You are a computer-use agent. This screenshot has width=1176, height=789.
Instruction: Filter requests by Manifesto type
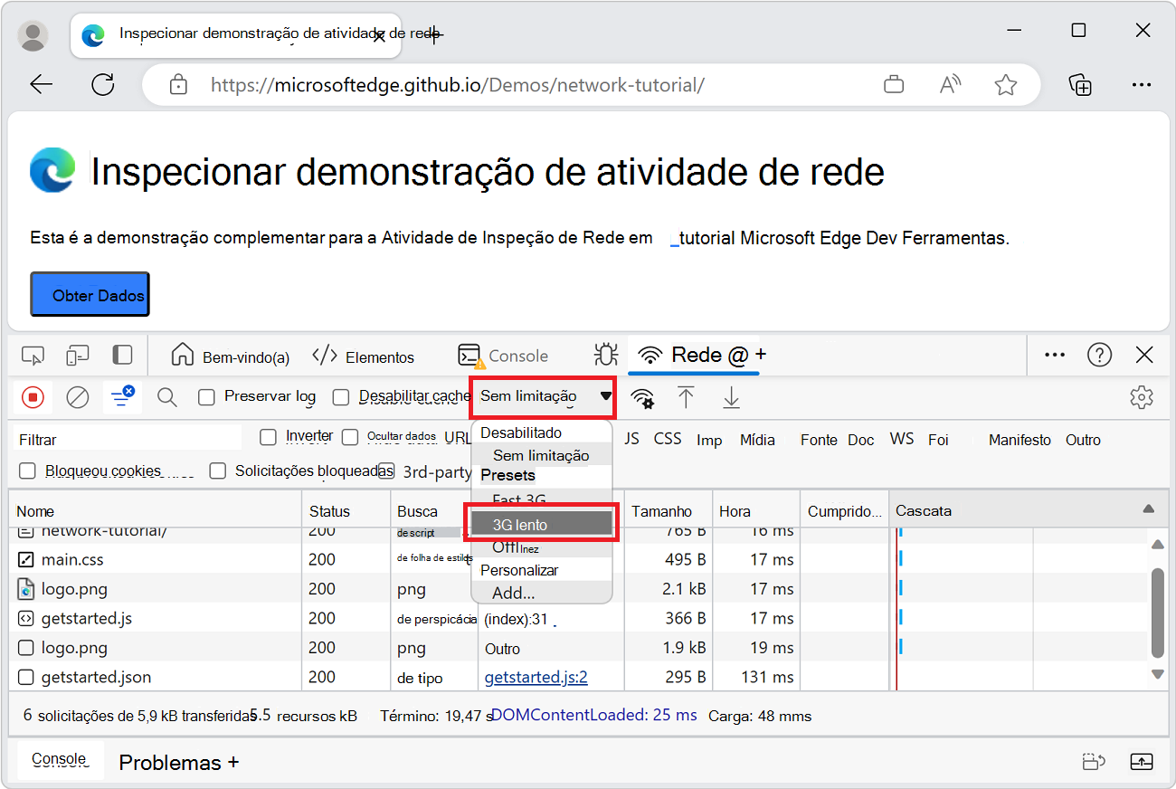[1020, 440]
